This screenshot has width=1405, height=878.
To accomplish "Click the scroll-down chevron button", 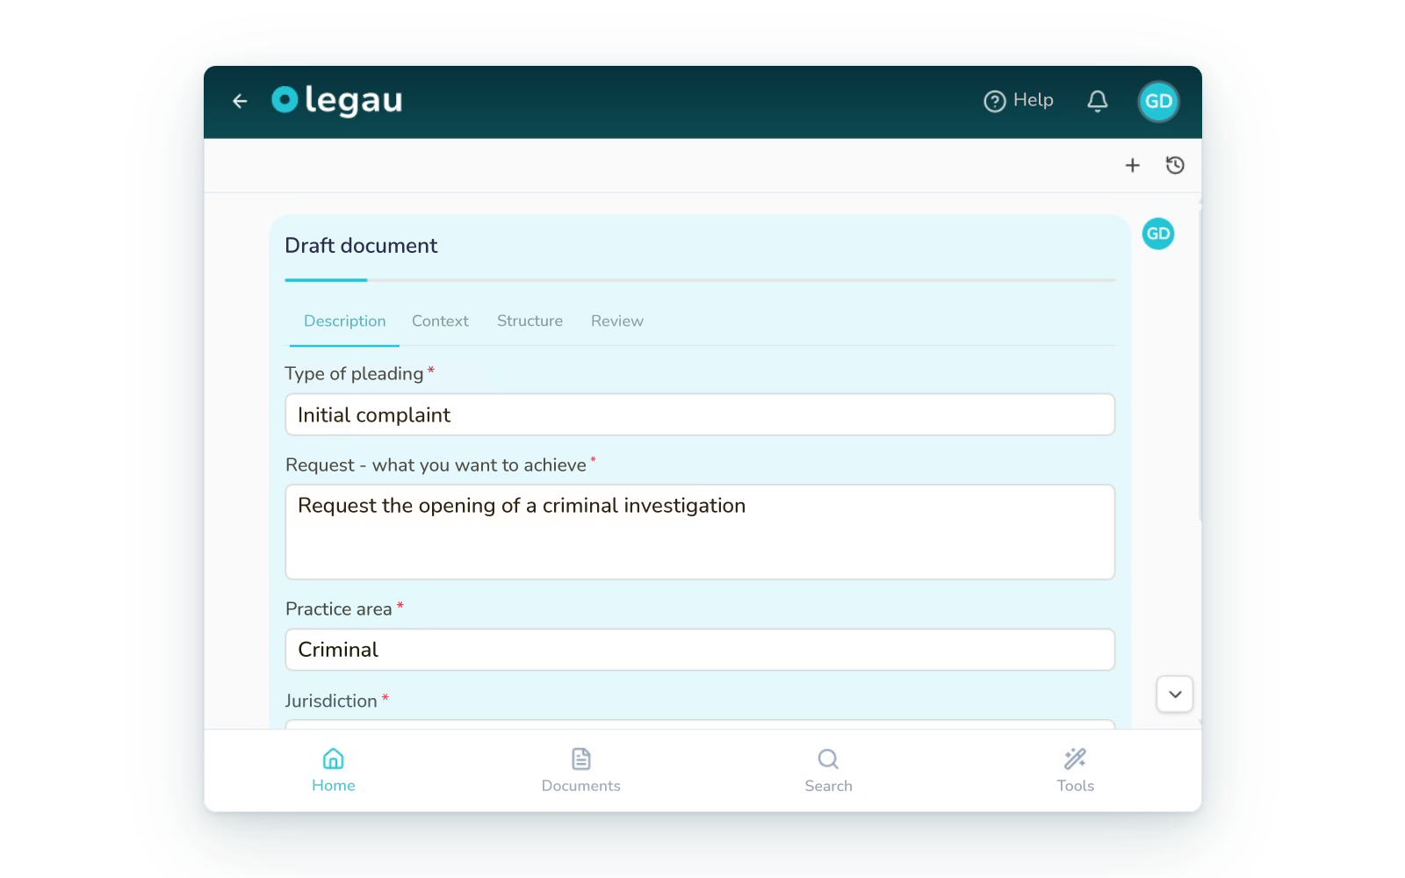I will point(1175,694).
